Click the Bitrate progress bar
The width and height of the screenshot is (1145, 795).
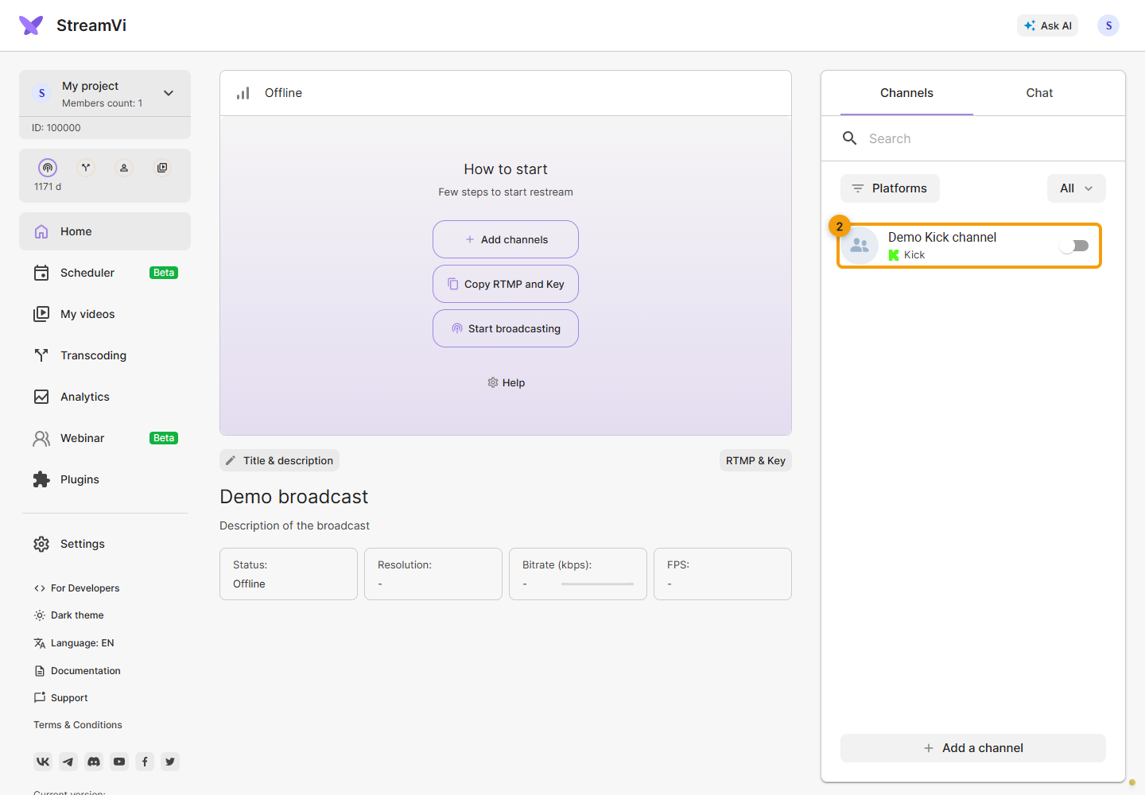[x=597, y=584]
